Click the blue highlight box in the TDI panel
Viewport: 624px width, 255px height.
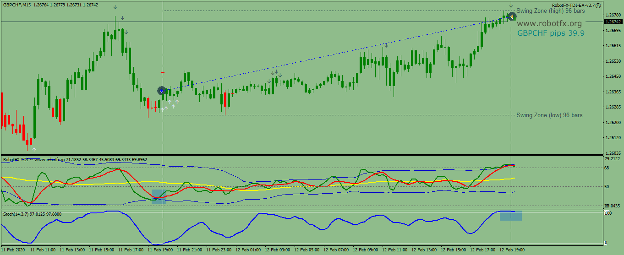pos(159,196)
